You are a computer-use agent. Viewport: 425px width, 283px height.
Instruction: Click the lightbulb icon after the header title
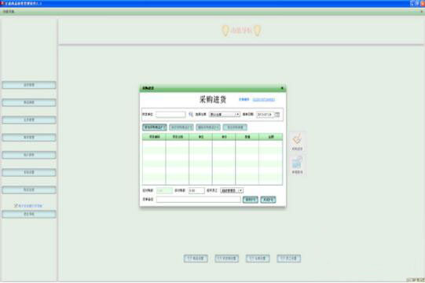[x=258, y=31]
